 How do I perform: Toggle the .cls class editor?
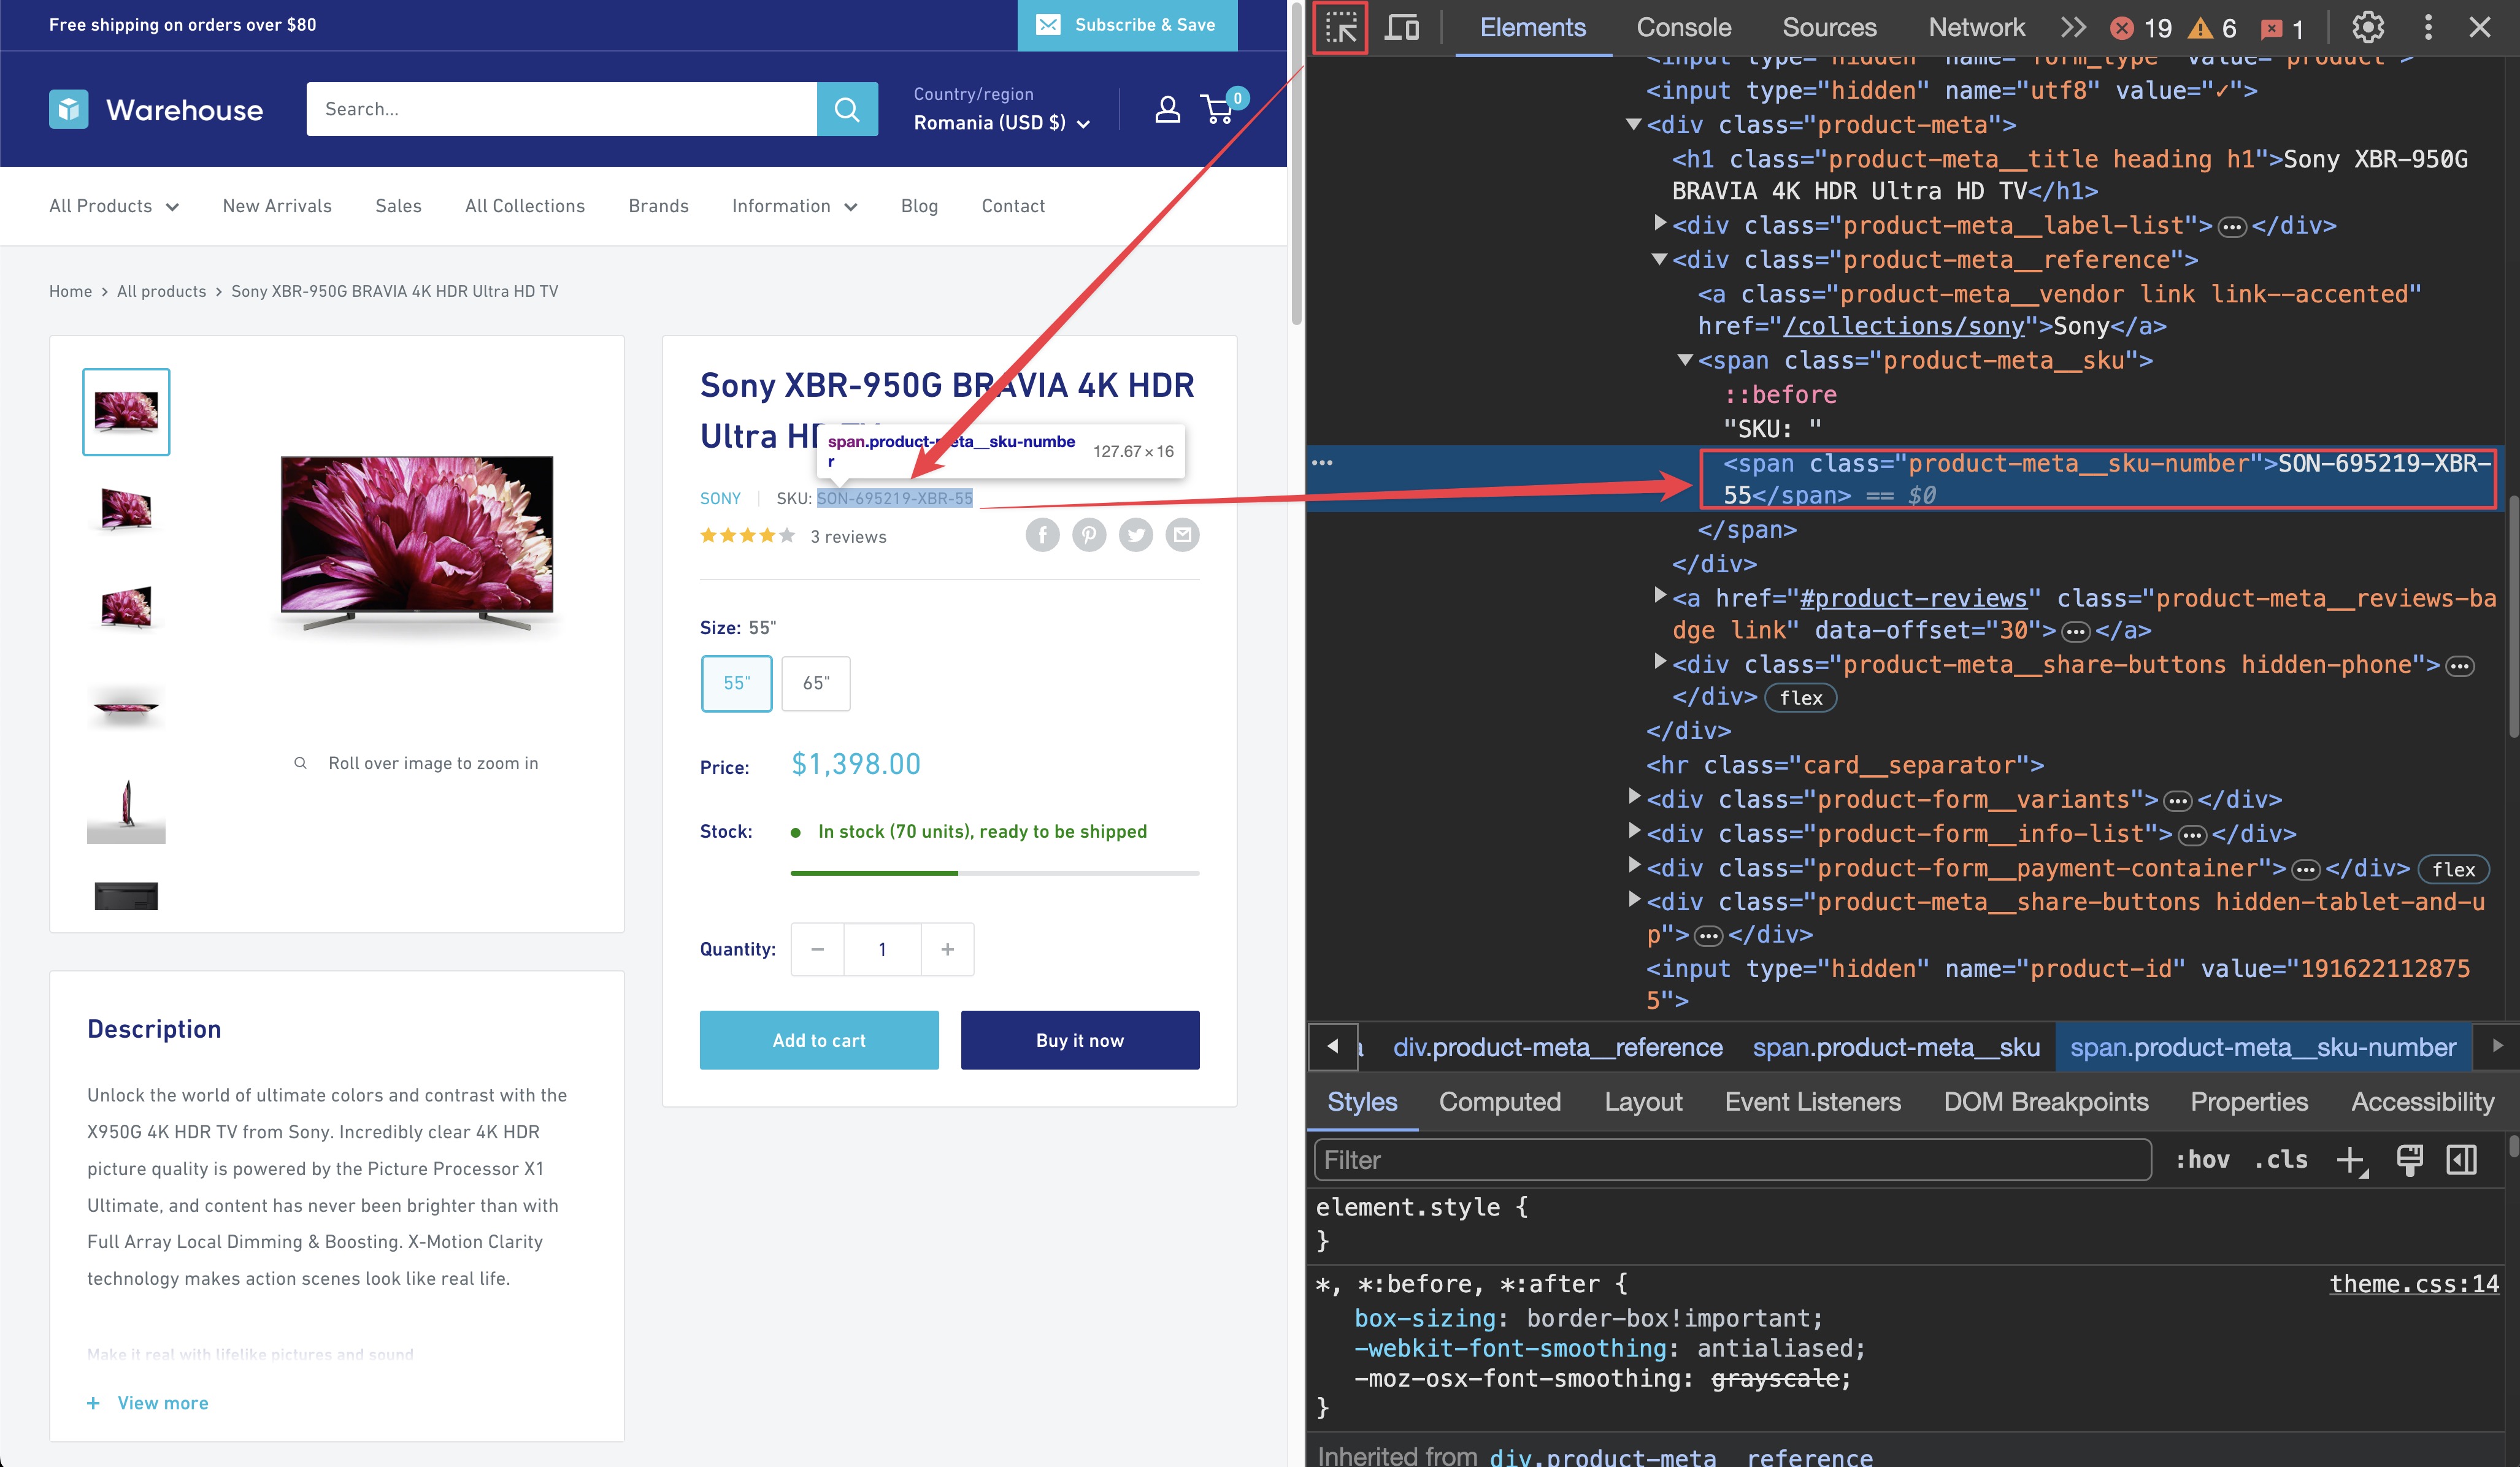[2280, 1159]
